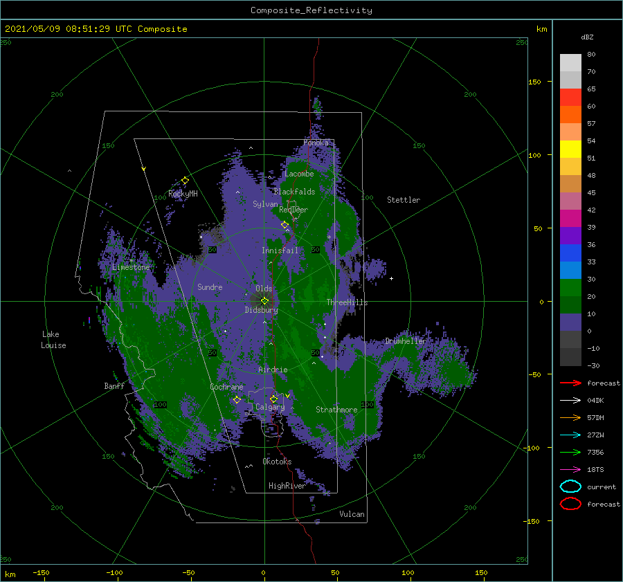Click the red 'forecast' ellipse legend icon
623x582 pixels.
pos(570,504)
